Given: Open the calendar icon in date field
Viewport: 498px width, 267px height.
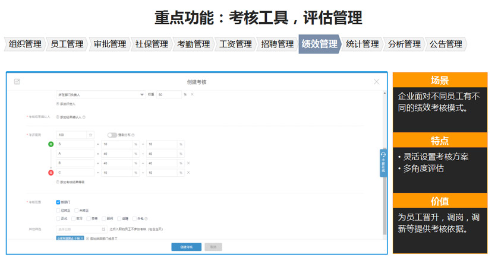Looking at the screenshot, I should click(103, 229).
